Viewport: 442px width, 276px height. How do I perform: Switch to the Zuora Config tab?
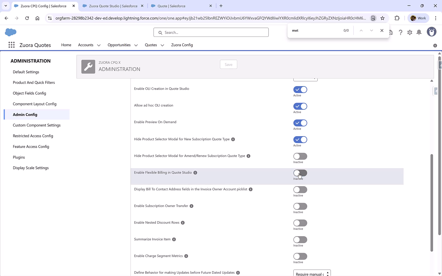click(182, 45)
